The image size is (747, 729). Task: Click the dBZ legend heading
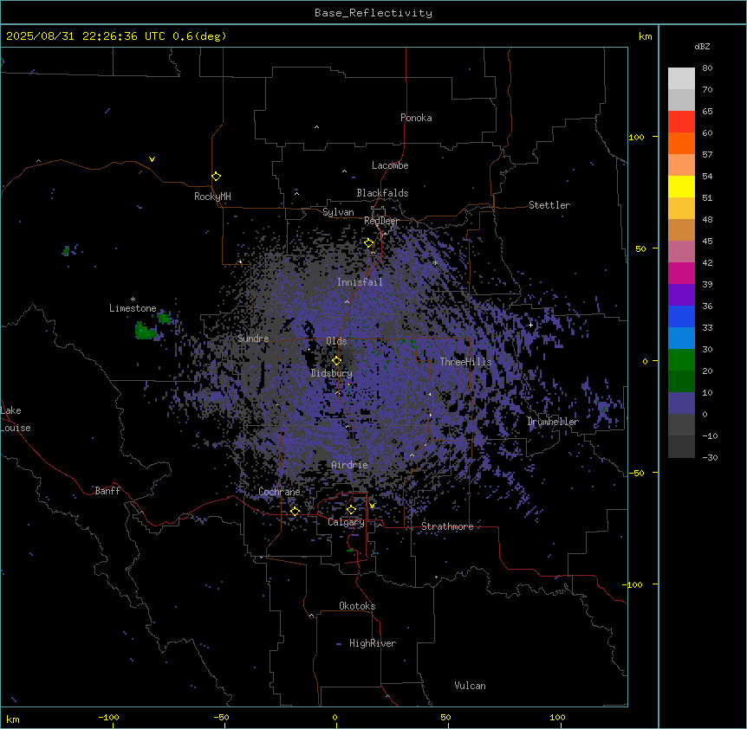[x=702, y=47]
